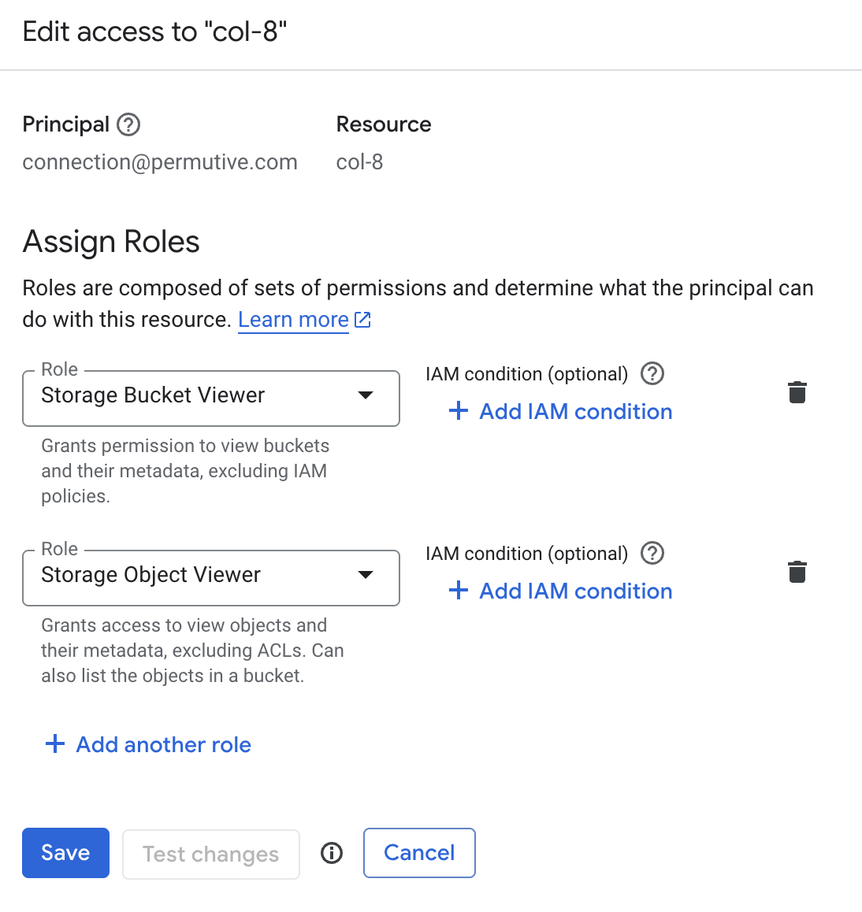
Task: Click the help icon next to Principal
Action: 128,124
